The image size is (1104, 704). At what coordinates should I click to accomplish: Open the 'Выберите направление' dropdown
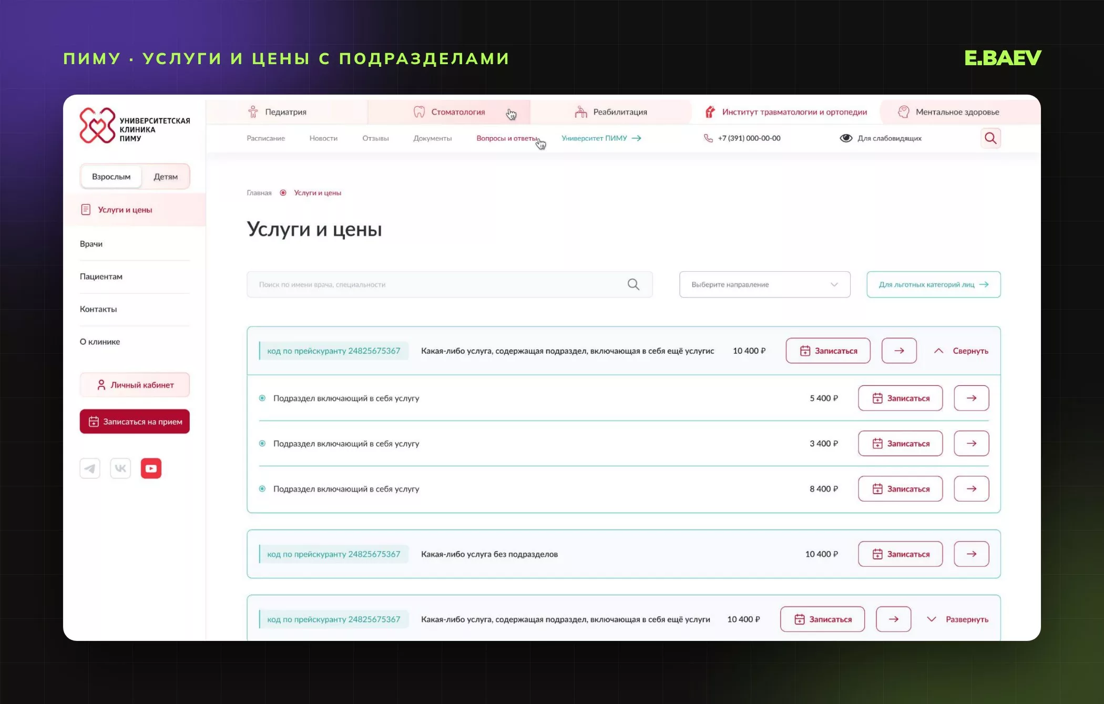point(764,284)
